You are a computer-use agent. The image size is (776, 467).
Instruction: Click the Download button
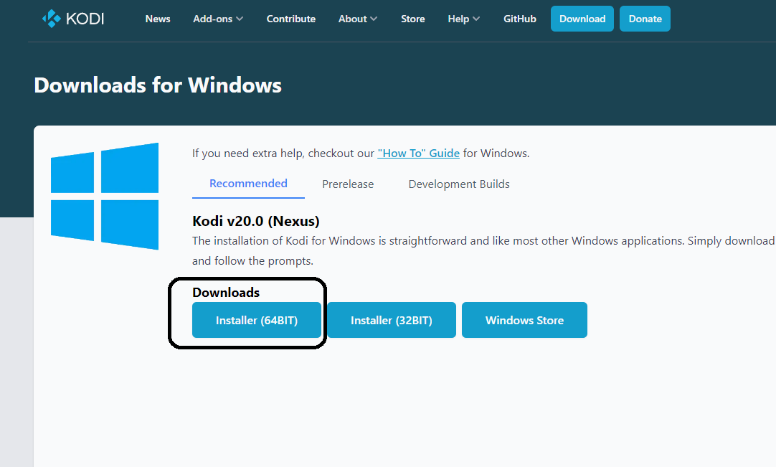[582, 19]
